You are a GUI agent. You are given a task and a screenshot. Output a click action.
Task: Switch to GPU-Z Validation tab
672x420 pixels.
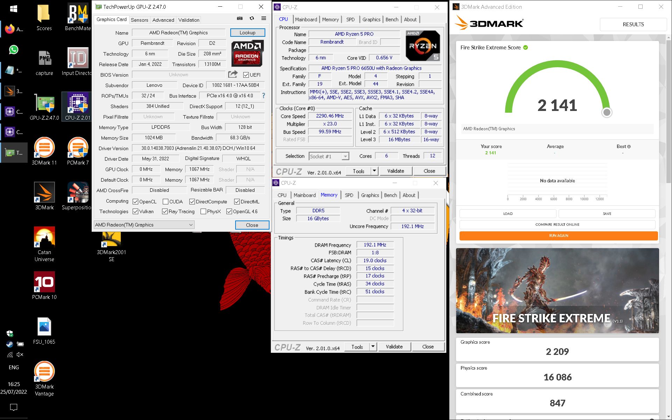pos(189,20)
